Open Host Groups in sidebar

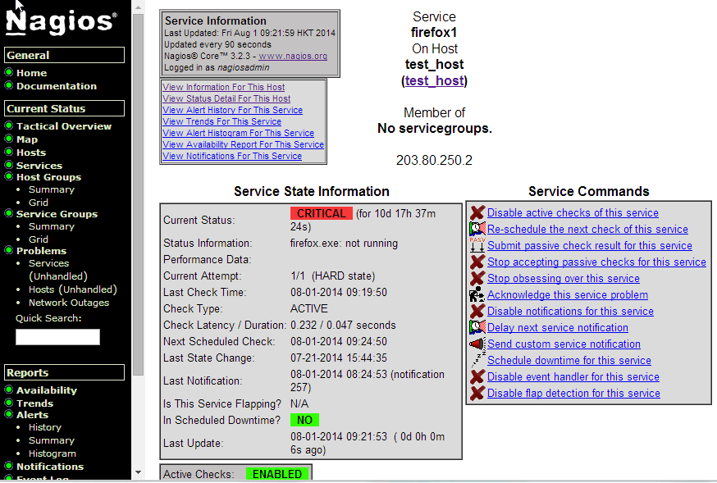click(x=49, y=177)
